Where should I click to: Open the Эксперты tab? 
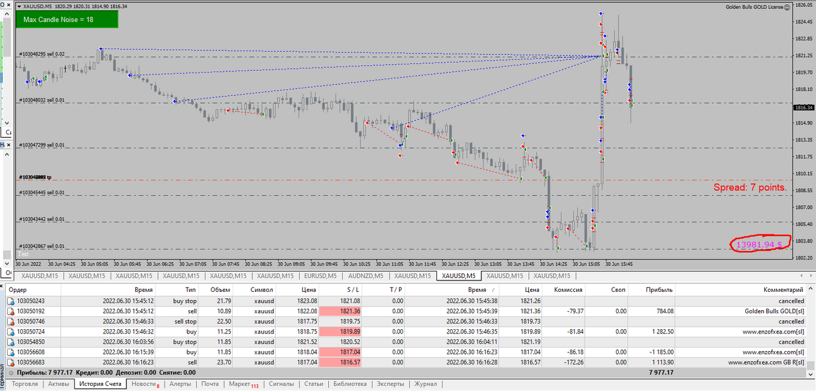click(x=390, y=384)
